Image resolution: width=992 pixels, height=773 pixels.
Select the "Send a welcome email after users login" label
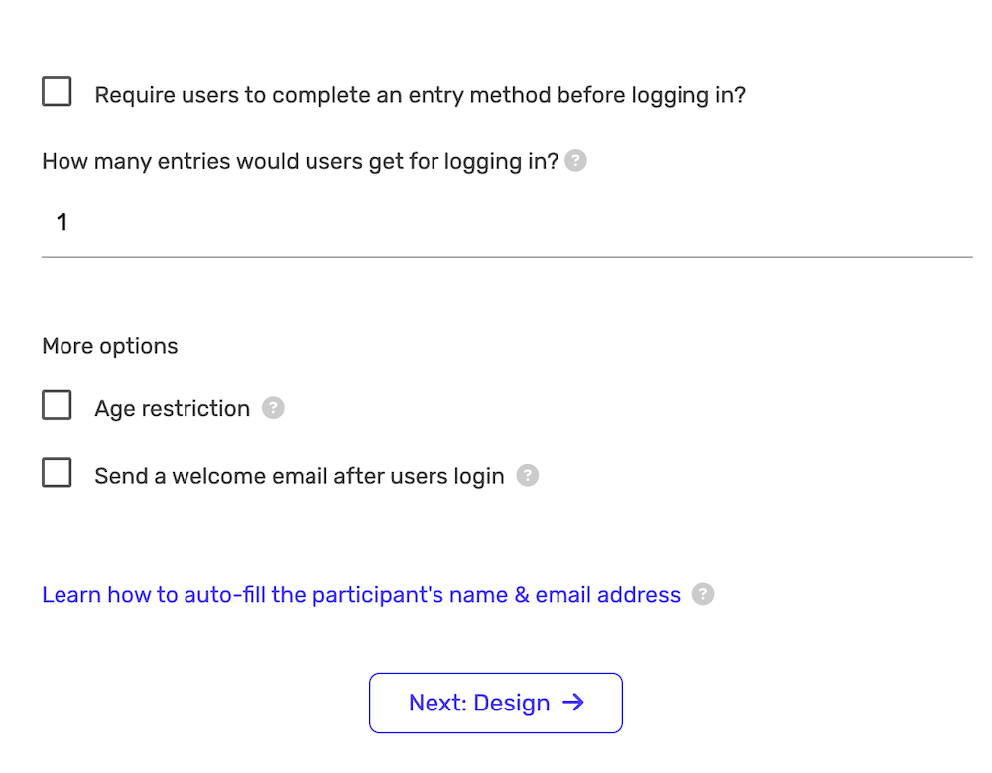pos(299,476)
